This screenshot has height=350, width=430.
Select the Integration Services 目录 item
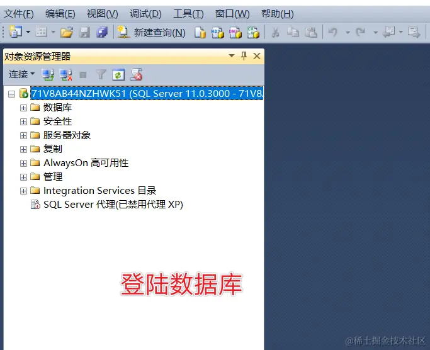click(x=100, y=191)
